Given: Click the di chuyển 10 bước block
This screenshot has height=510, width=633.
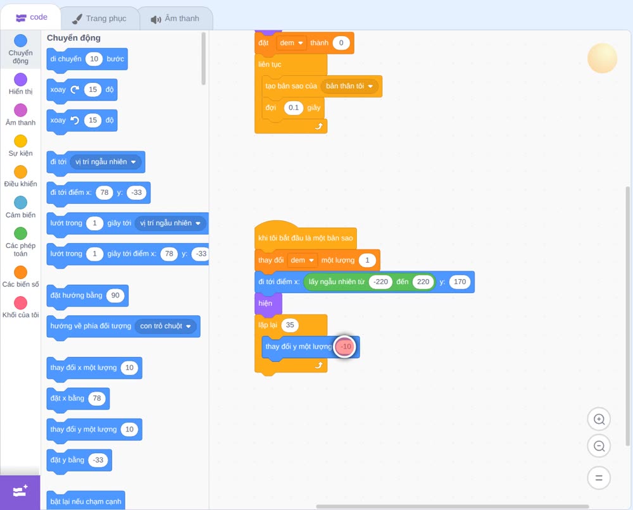Looking at the screenshot, I should pos(87,59).
